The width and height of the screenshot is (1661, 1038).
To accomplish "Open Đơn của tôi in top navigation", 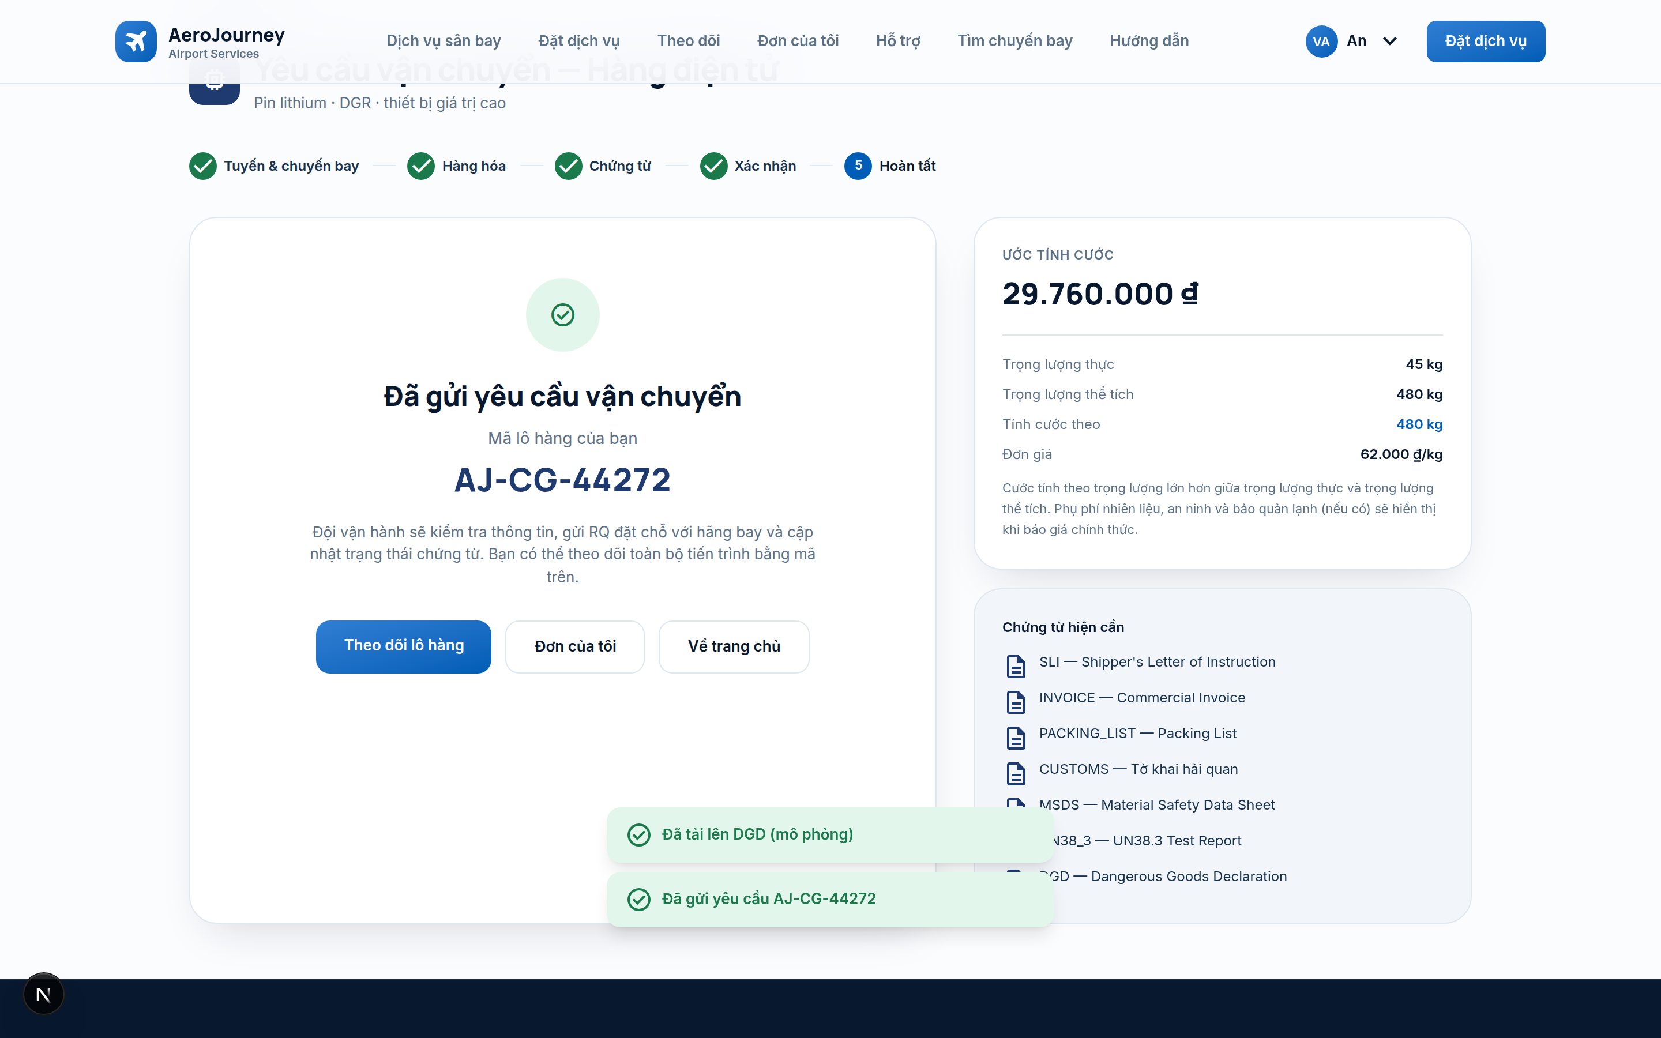I will click(798, 41).
